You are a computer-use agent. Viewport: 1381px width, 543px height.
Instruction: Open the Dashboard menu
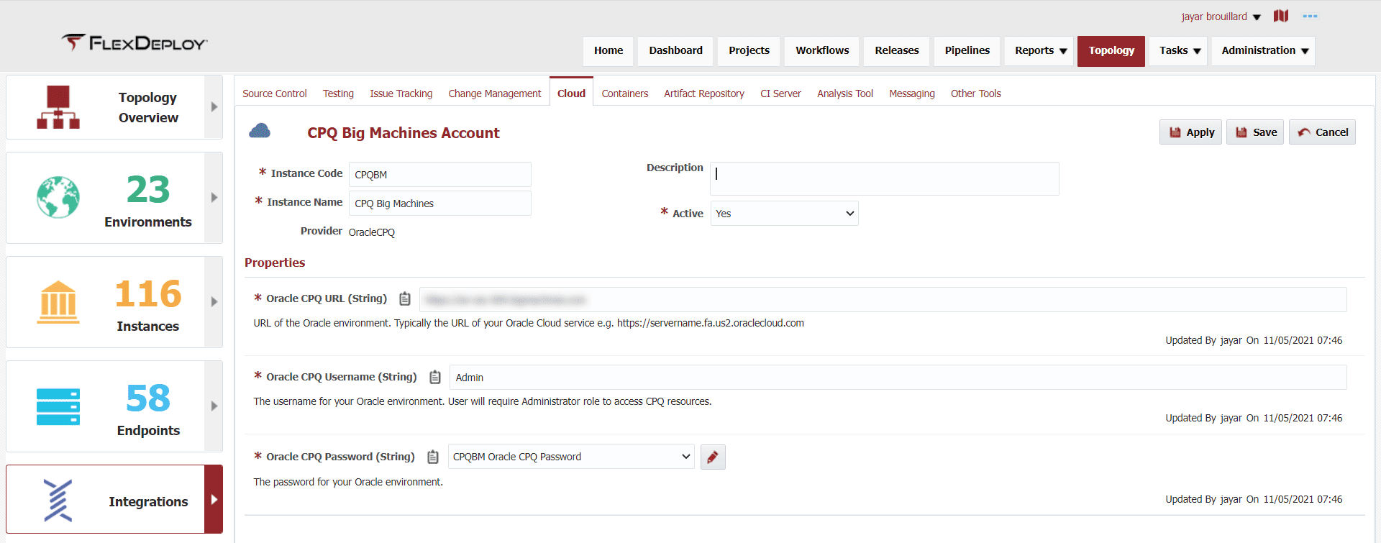coord(675,51)
